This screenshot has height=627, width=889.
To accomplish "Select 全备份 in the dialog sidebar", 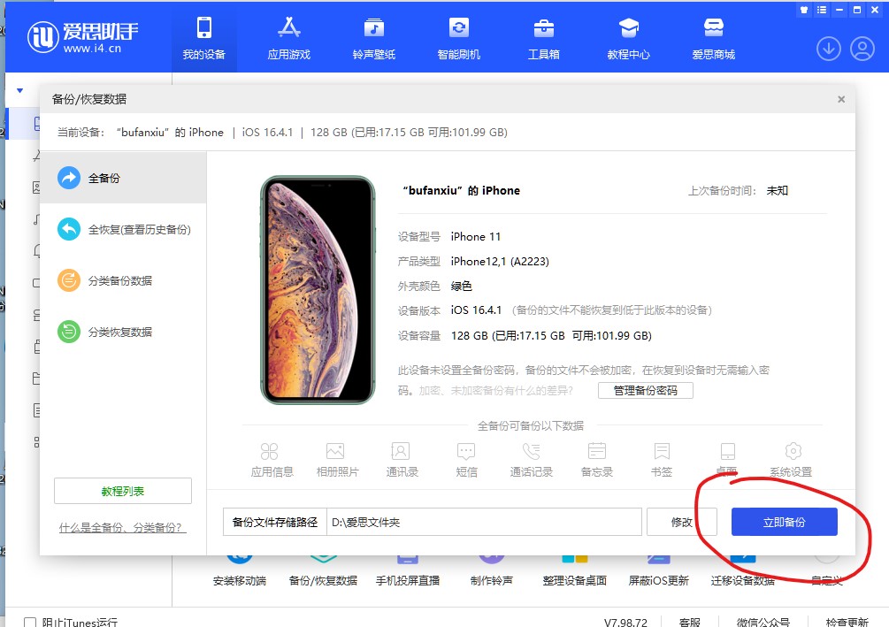I will coord(123,178).
